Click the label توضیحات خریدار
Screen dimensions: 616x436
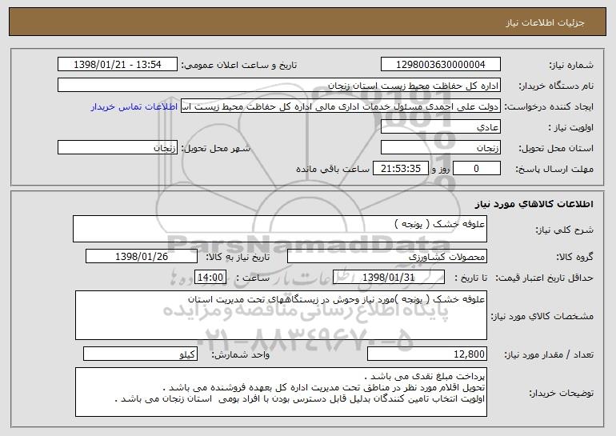[561, 393]
